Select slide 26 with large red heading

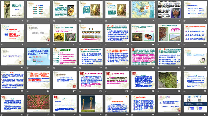tap(38, 80)
